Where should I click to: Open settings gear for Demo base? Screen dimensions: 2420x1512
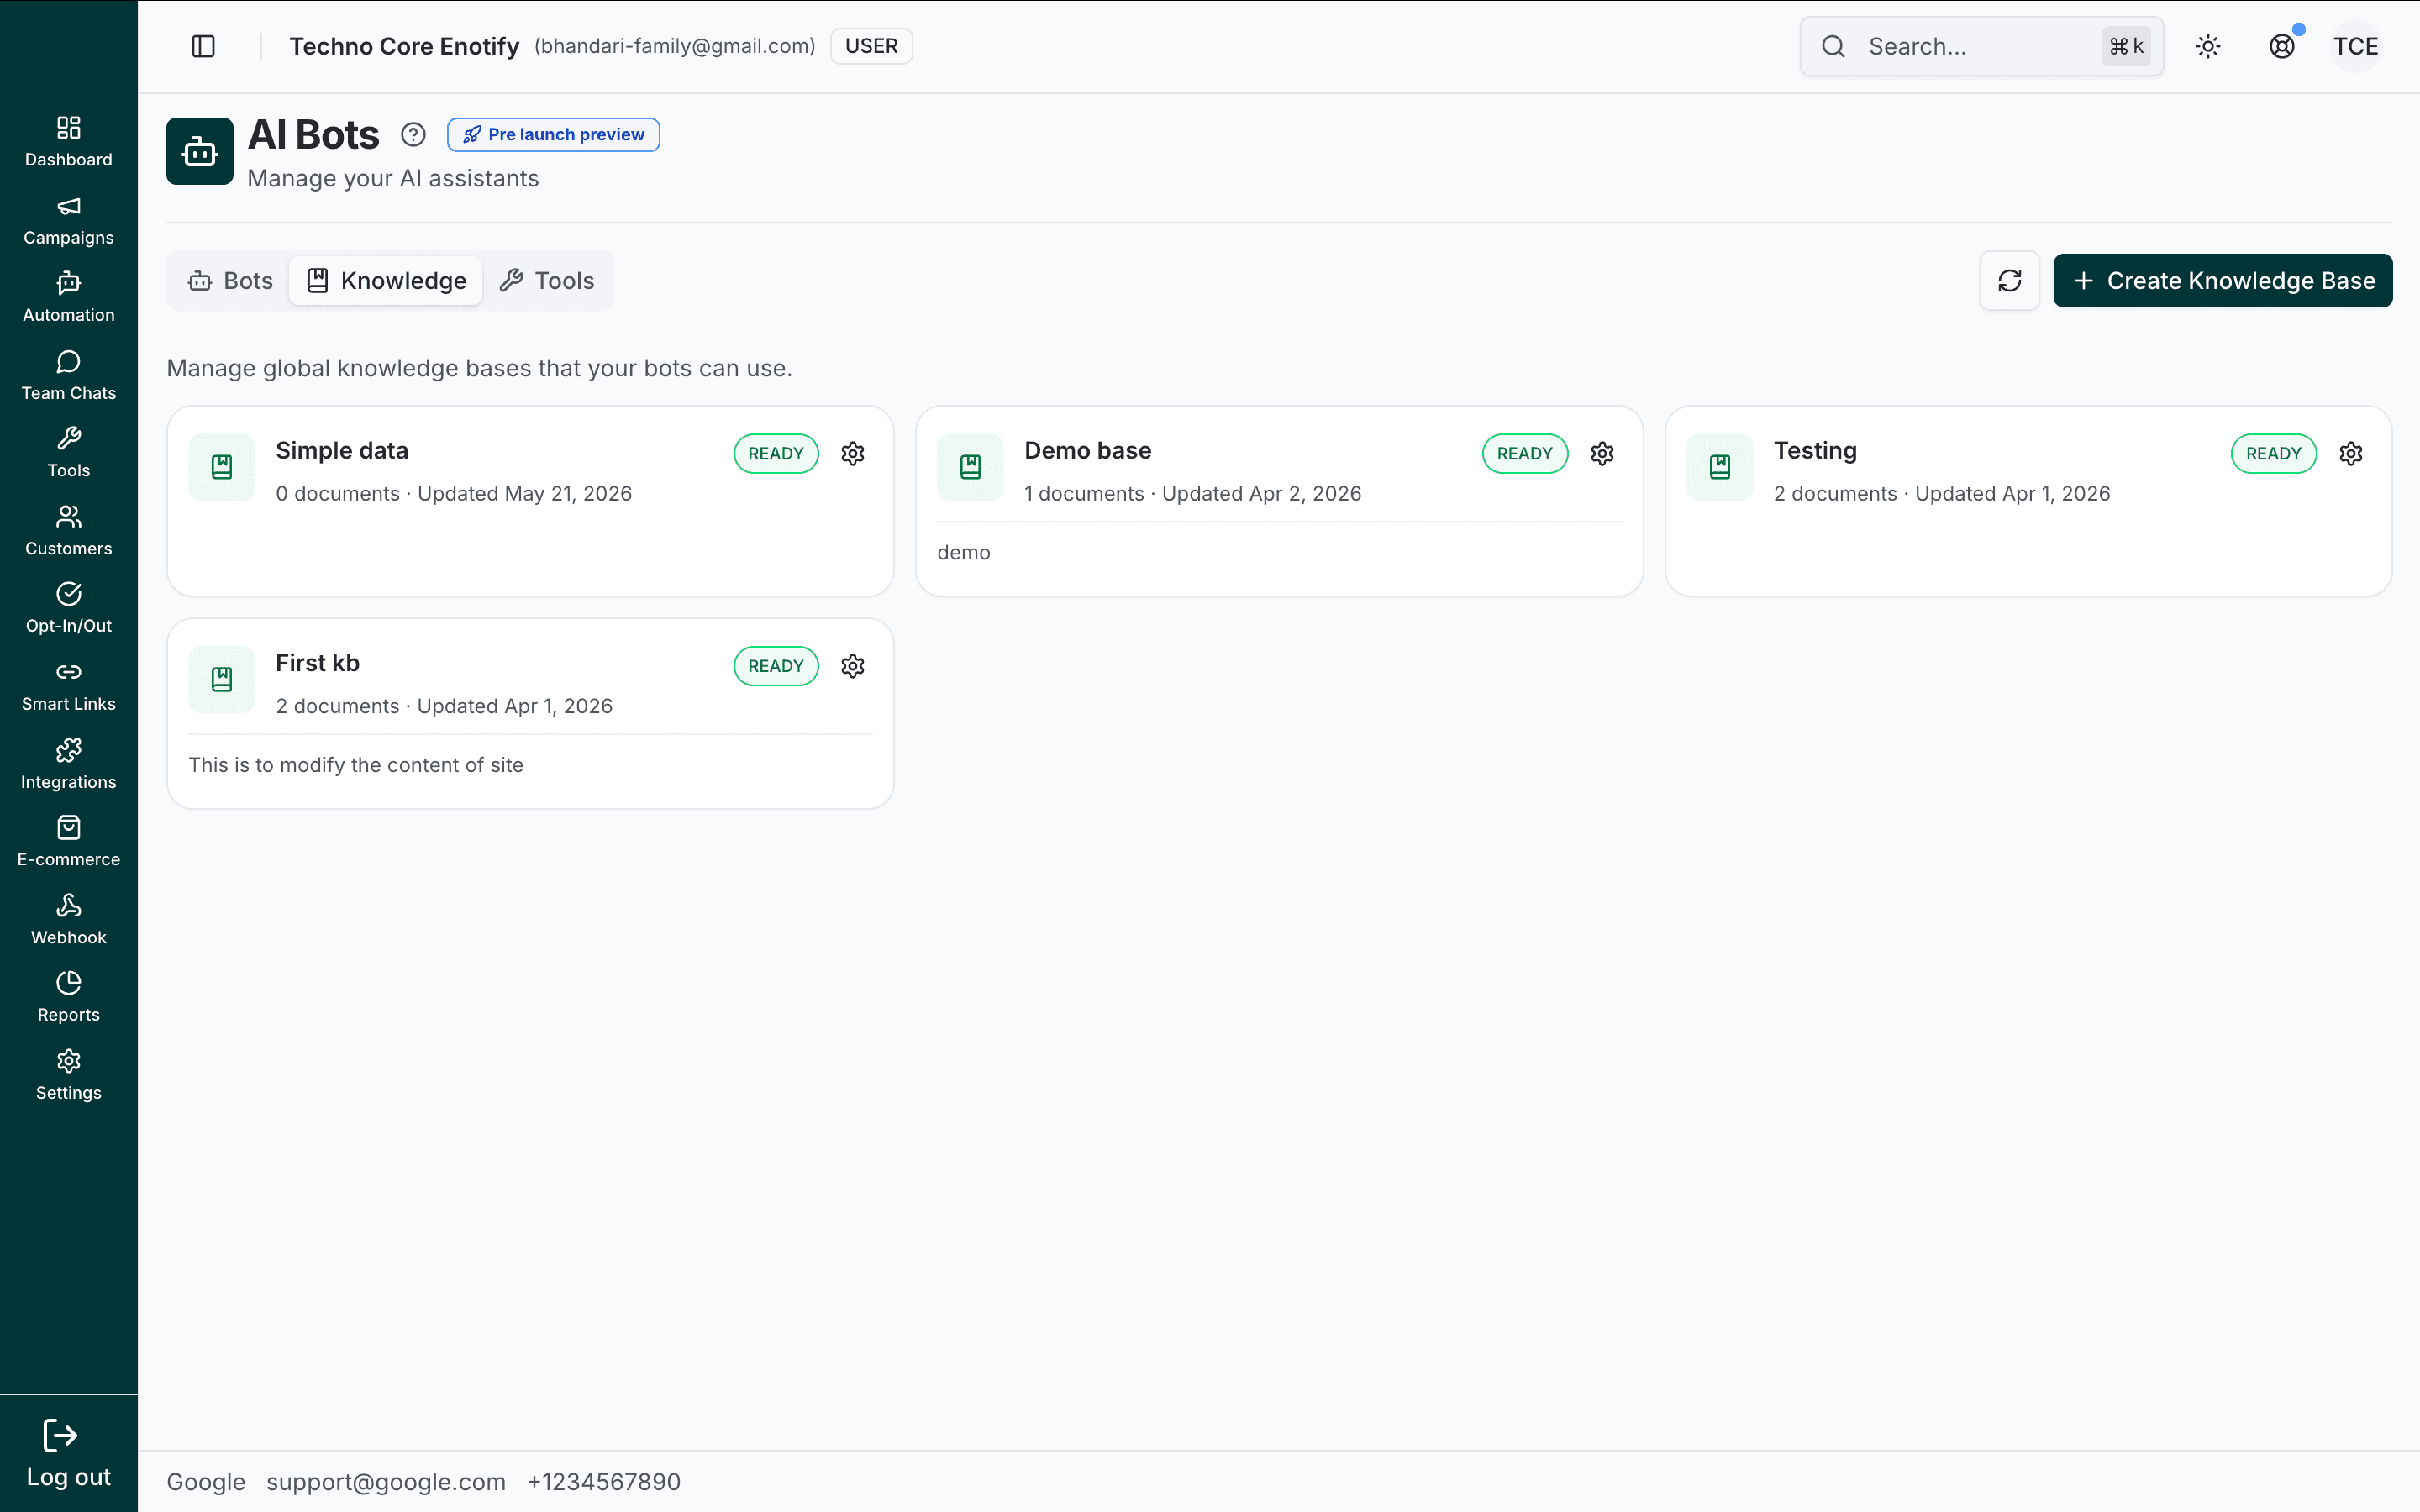click(1602, 453)
